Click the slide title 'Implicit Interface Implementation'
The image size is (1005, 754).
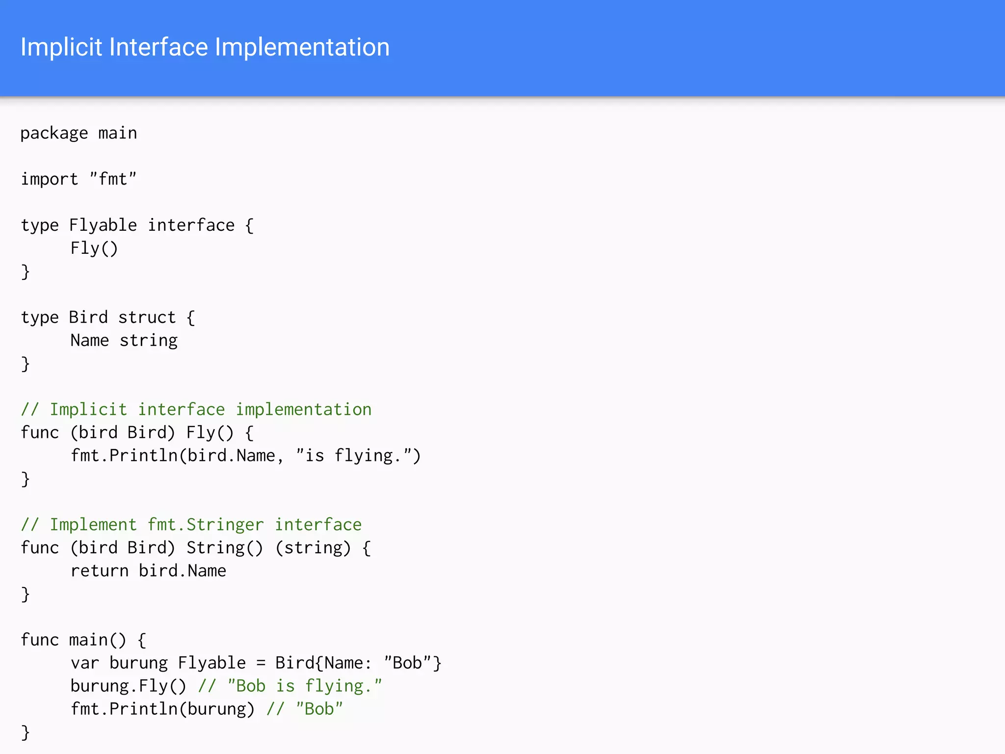[x=205, y=48]
